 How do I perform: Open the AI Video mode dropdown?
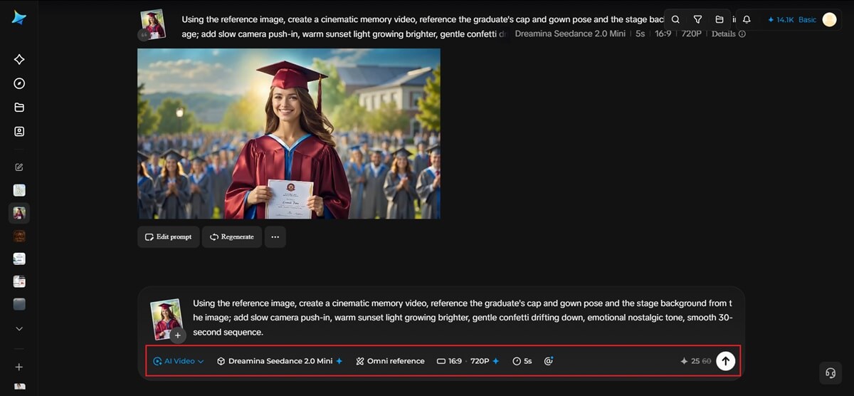point(178,361)
